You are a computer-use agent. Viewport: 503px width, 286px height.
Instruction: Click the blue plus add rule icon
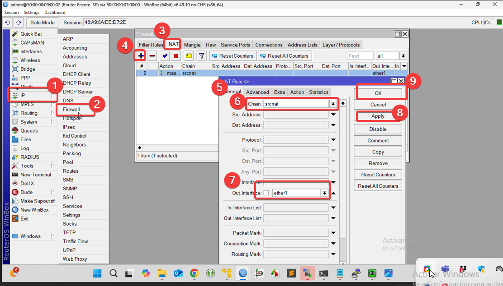[x=141, y=56]
